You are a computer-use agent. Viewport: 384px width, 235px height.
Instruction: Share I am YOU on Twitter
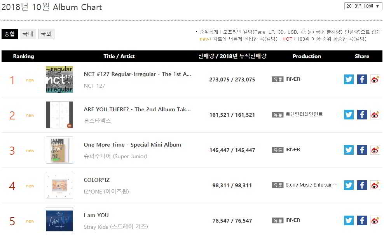(349, 221)
